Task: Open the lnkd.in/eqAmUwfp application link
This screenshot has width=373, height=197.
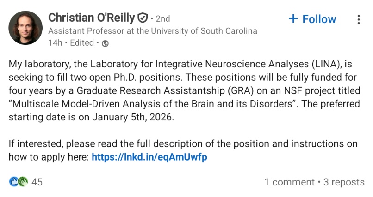Action: tap(149, 157)
